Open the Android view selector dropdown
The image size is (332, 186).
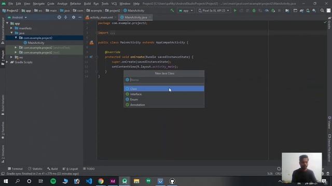(17, 17)
